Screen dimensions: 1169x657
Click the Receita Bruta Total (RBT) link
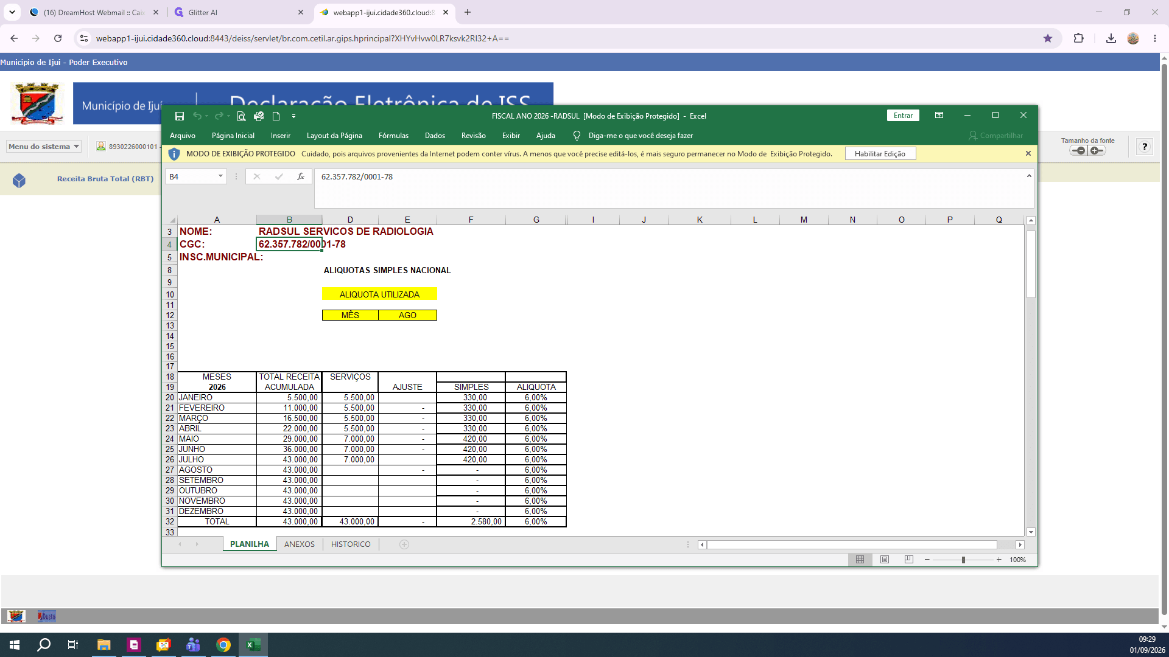(x=105, y=179)
